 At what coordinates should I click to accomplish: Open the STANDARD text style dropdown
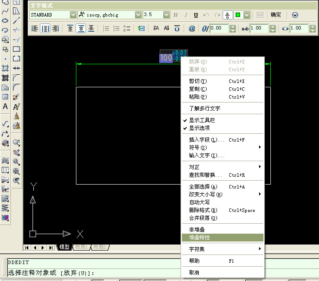73,15
